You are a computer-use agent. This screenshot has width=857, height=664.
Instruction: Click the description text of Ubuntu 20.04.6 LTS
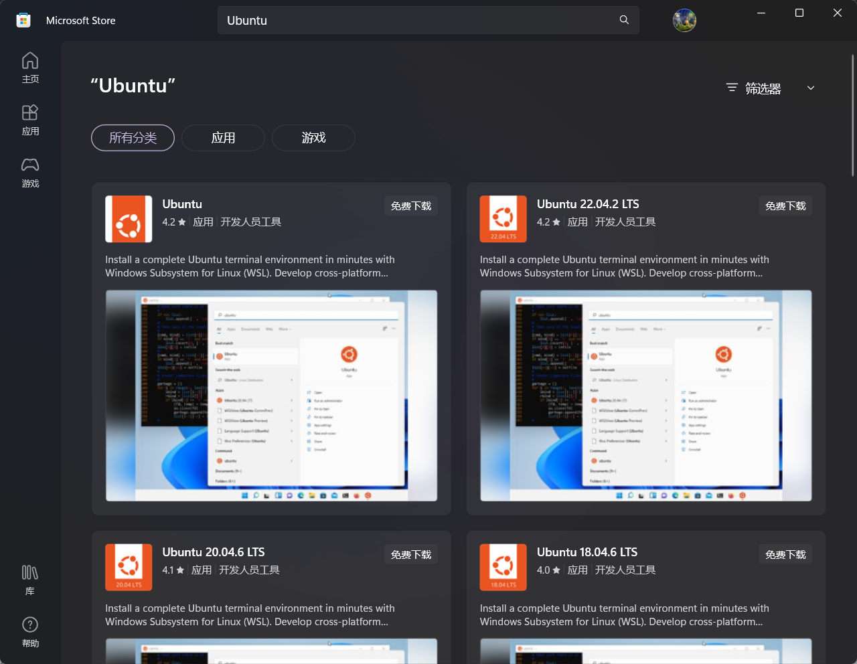pos(250,615)
